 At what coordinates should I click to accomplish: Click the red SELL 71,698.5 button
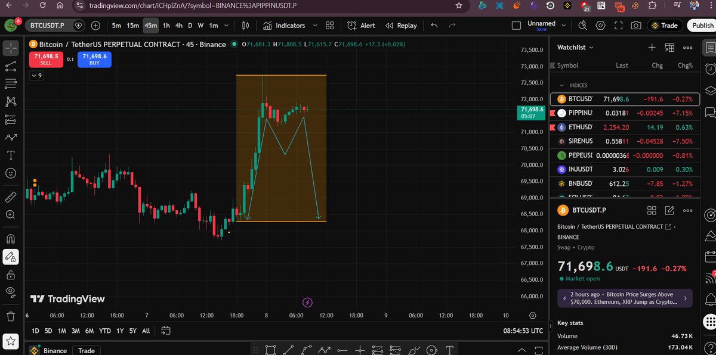click(x=45, y=59)
